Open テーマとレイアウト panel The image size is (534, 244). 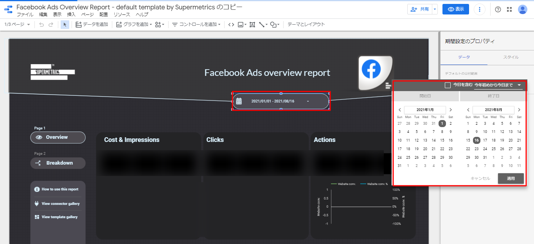(x=306, y=25)
